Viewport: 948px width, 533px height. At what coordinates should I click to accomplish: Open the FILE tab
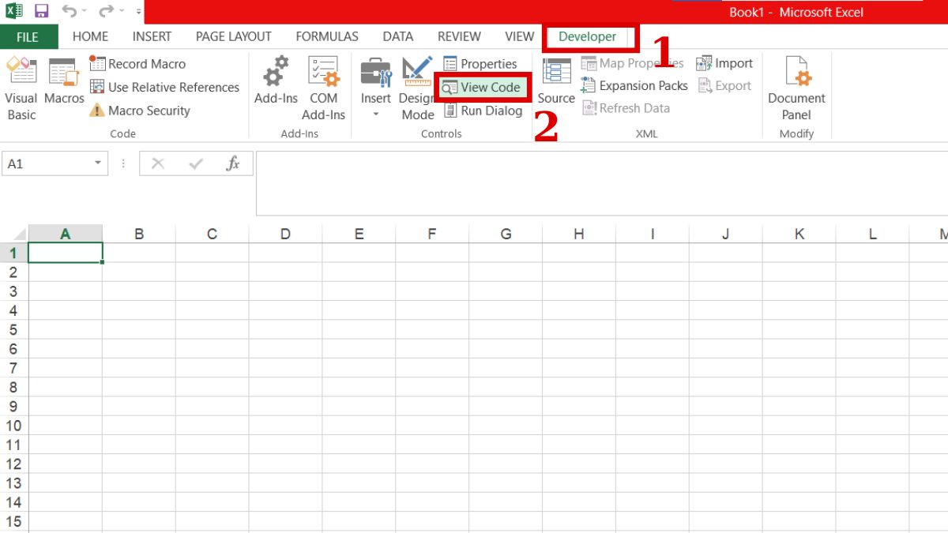coord(28,36)
